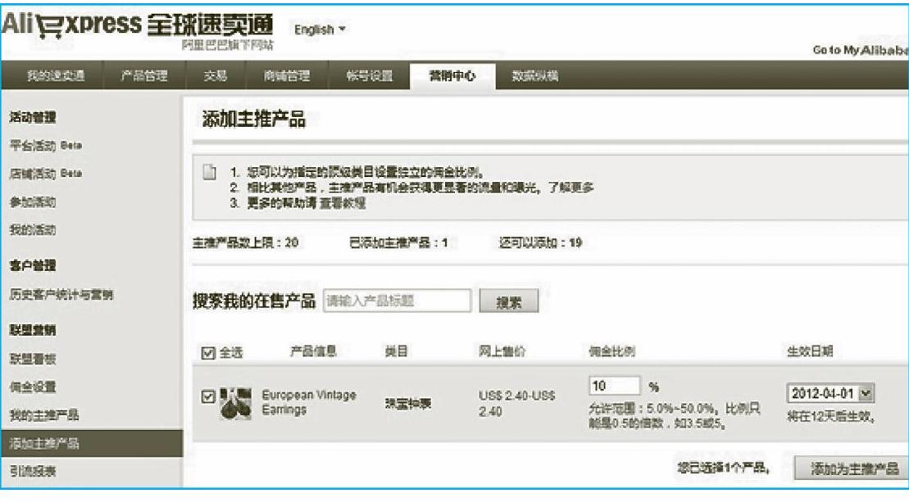The image size is (909, 502).
Task: Open the 商铺管理 tab
Action: click(286, 76)
